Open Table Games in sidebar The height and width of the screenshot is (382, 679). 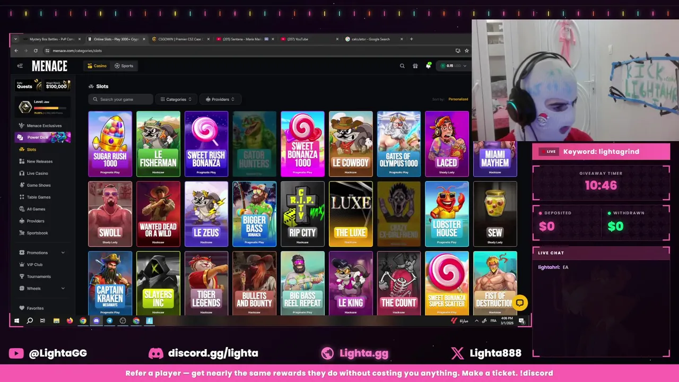[x=35, y=197]
